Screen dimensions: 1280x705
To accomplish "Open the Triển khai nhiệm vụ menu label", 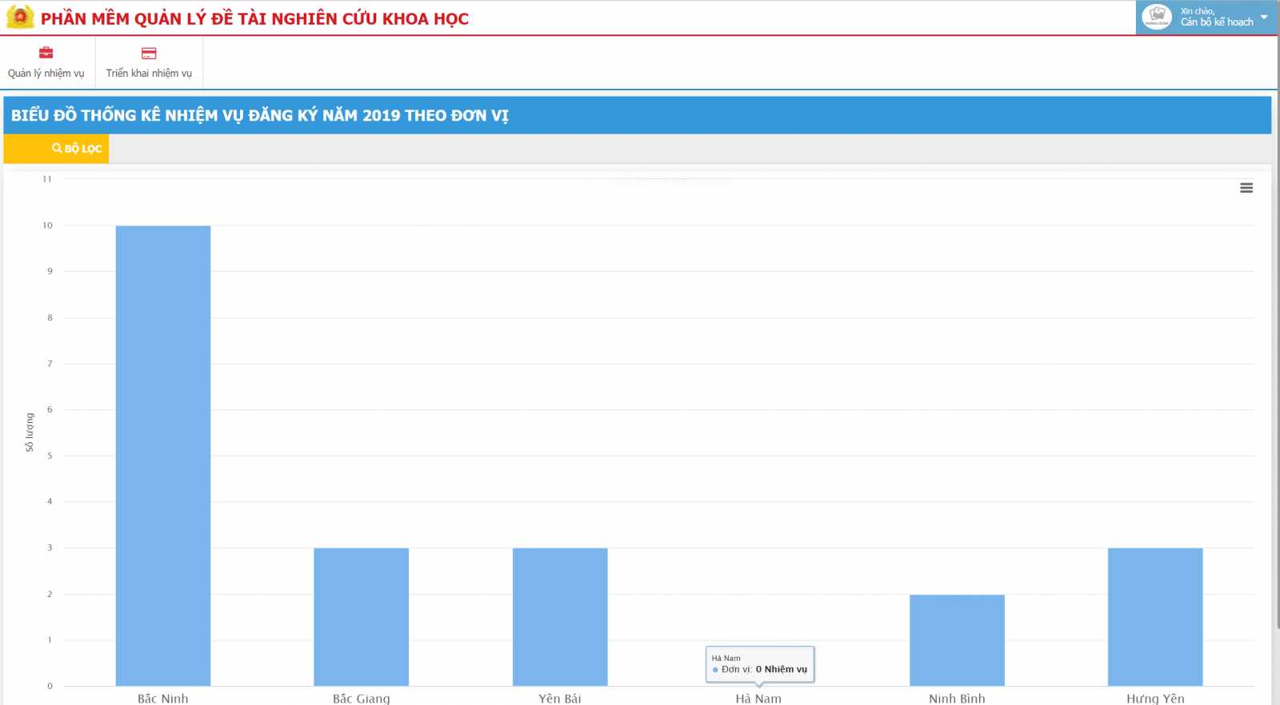I will click(149, 74).
